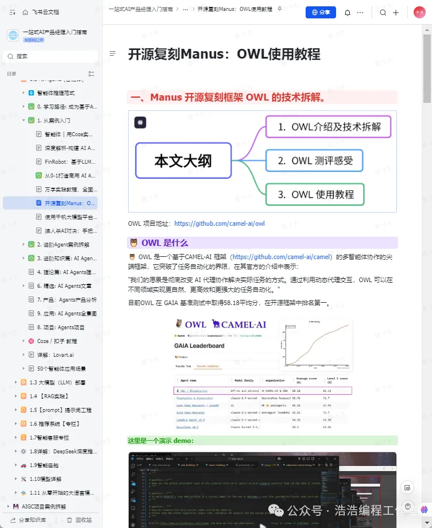Expand 0. 学习路径 tree node
The image size is (432, 528).
tap(23, 106)
